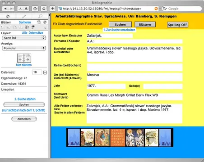Click the help question mark icon
This screenshot has width=204, height=162.
click(x=45, y=22)
